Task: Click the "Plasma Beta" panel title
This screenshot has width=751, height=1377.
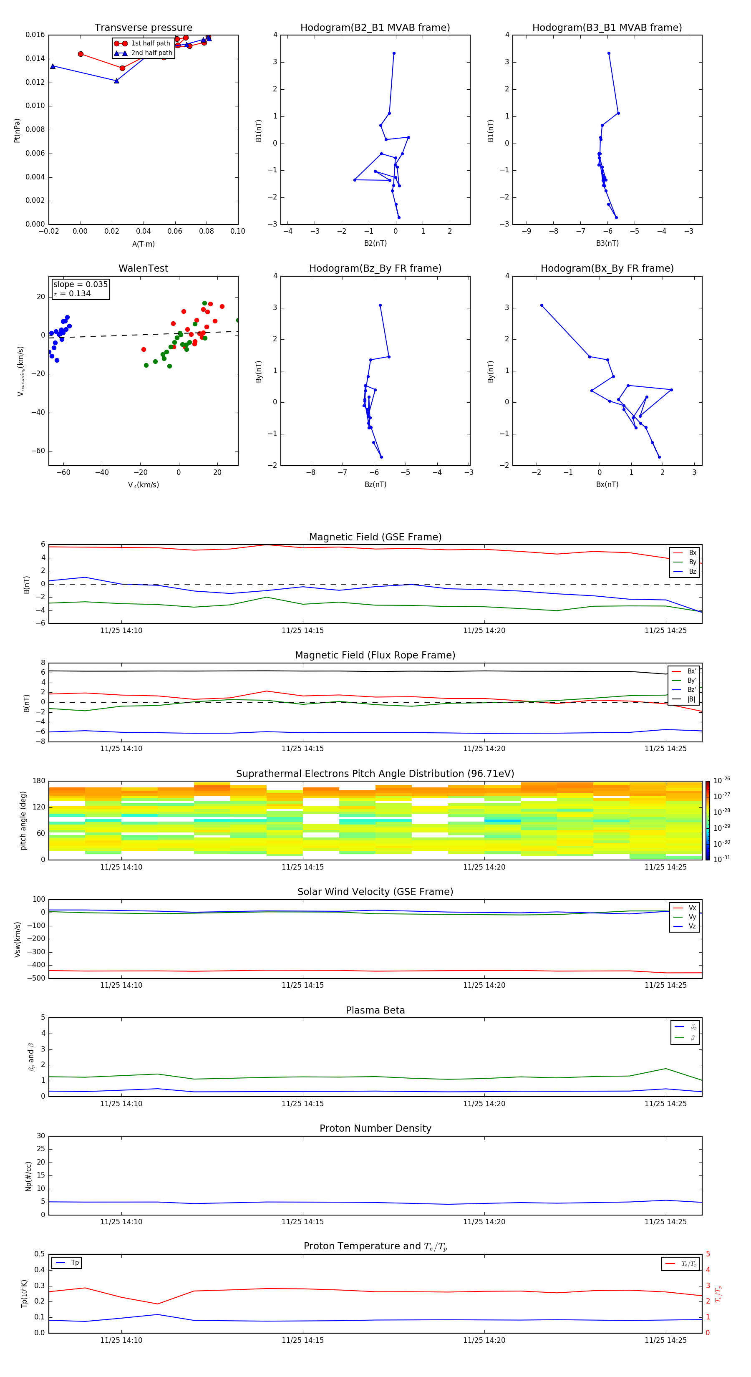Action: 375,1010
